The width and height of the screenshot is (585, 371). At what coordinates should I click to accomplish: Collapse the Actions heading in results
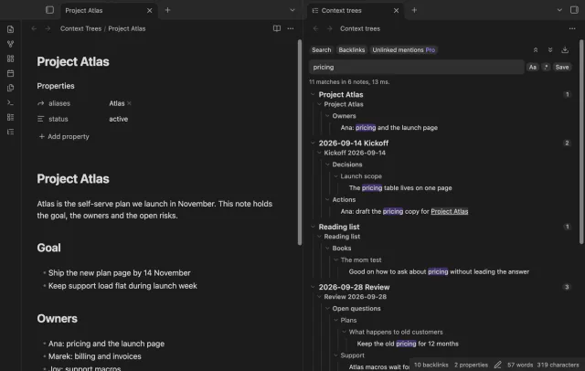click(327, 199)
